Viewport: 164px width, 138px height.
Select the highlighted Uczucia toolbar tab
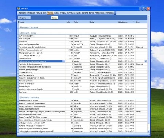50,13
